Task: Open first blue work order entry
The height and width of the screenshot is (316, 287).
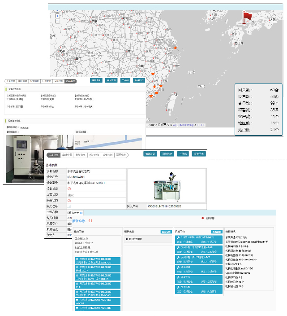Action: pos(97,261)
